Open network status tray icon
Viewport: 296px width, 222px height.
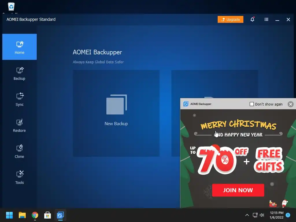tap(255, 215)
